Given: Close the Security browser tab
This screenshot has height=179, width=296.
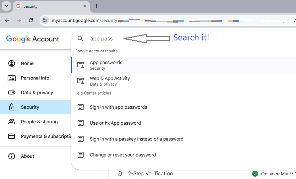Looking at the screenshot, I should pyautogui.click(x=85, y=6).
